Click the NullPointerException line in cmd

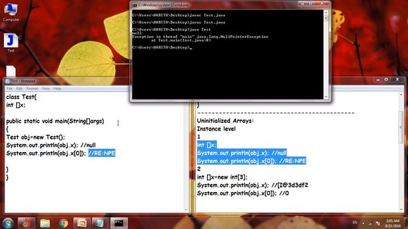(200, 37)
